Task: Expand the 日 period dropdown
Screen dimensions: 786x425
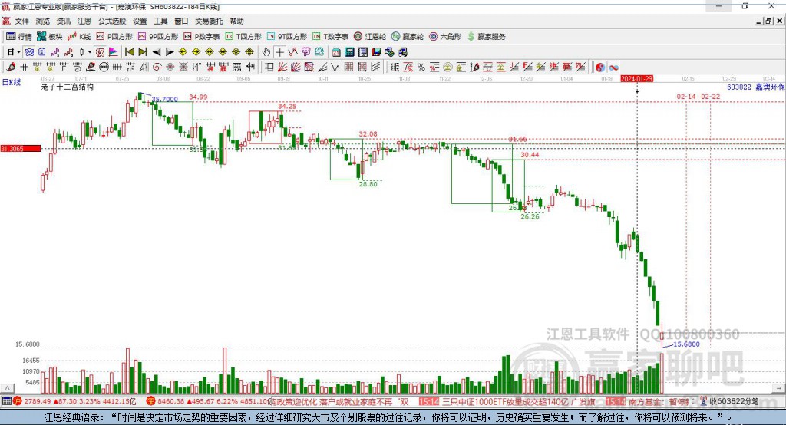Action: (x=18, y=52)
